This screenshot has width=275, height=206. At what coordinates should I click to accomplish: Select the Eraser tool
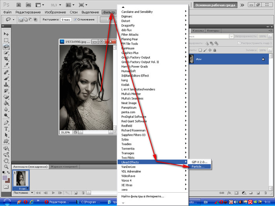pyautogui.click(x=6, y=97)
